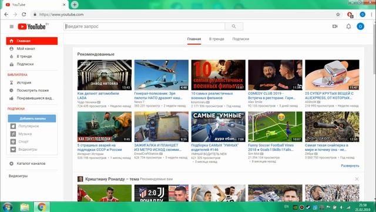The image size is (376, 212).
Task: Select Главная in the sidebar
Action: [x=32, y=41]
